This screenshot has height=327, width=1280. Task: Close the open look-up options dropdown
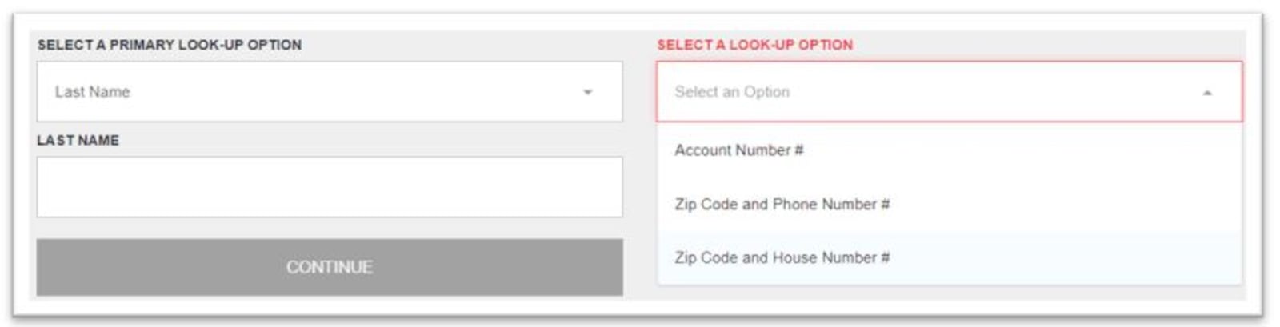1206,93
